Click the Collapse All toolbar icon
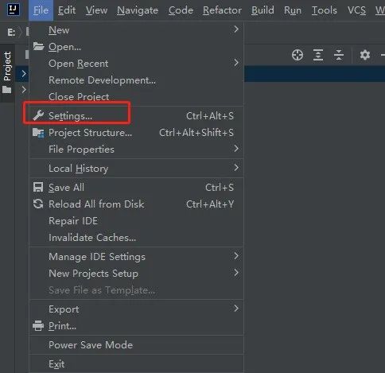The height and width of the screenshot is (373, 385). point(339,55)
